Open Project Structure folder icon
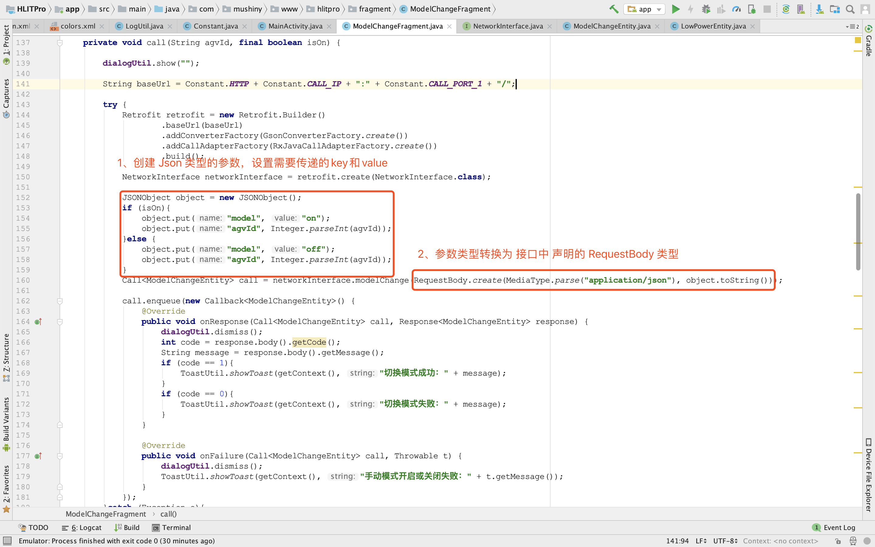This screenshot has height=547, width=875. [835, 9]
